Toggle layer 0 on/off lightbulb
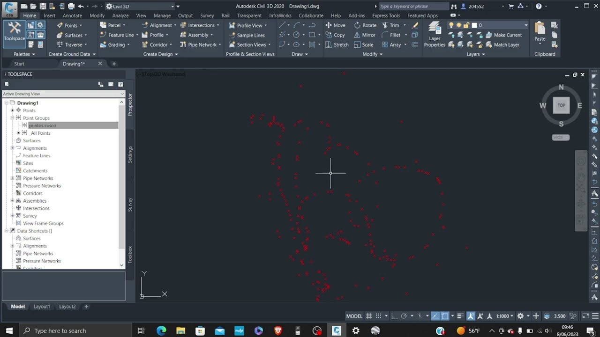 pyautogui.click(x=451, y=25)
